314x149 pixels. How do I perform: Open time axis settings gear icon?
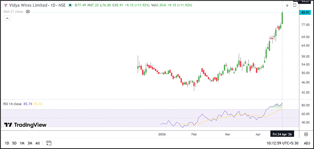306,134
